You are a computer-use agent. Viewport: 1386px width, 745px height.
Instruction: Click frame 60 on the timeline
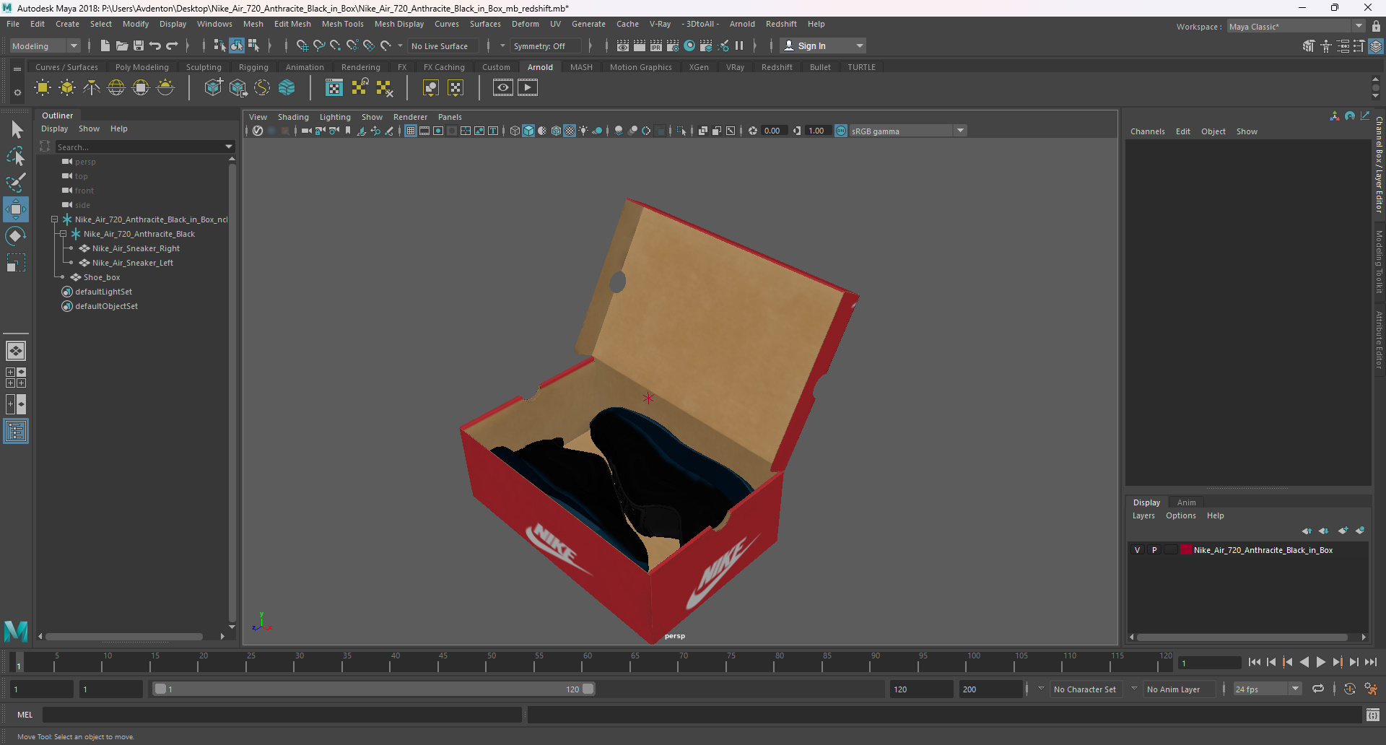[x=588, y=661]
